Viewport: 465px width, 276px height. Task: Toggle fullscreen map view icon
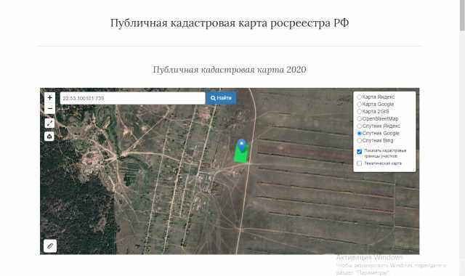pyautogui.click(x=49, y=123)
